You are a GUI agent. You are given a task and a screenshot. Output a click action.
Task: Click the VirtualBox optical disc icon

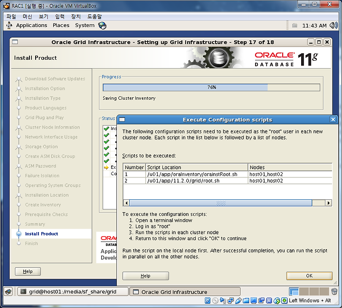[215, 300]
